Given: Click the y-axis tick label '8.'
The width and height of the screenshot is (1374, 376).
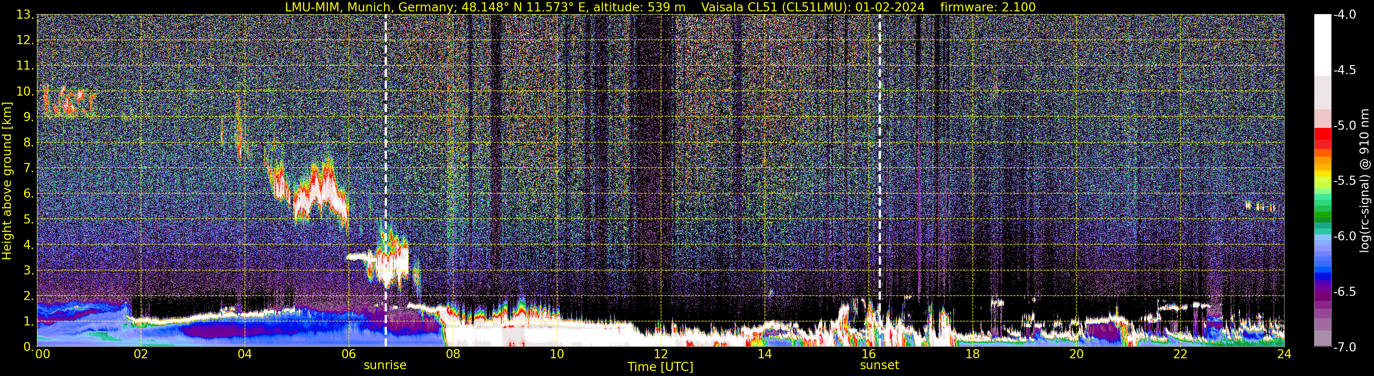Looking at the screenshot, I should [29, 143].
